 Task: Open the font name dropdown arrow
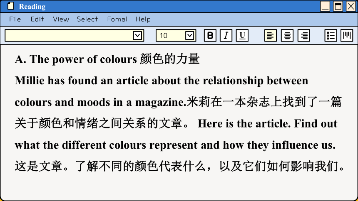(137, 36)
